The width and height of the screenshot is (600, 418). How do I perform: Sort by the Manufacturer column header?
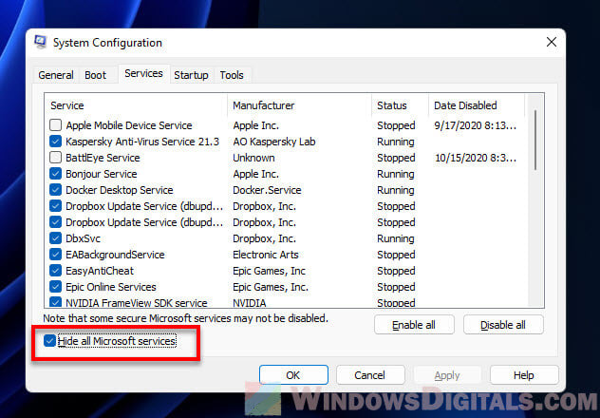tap(299, 105)
